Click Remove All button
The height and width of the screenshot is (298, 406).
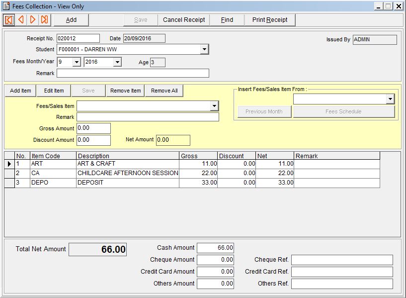pos(164,91)
